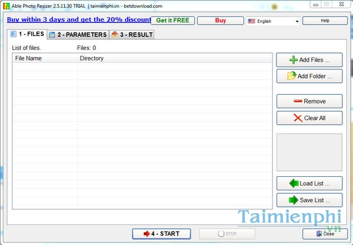Click the Directory column header

click(x=175, y=58)
